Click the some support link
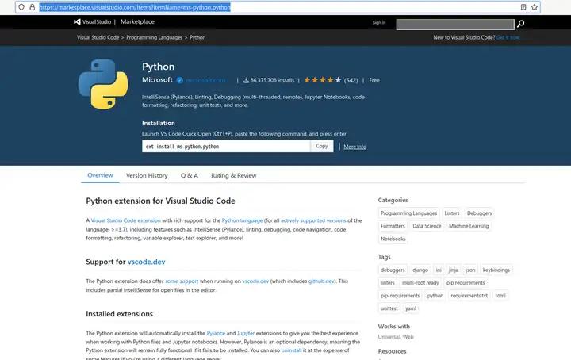Screen dimensions: 571x360 coord(182,281)
